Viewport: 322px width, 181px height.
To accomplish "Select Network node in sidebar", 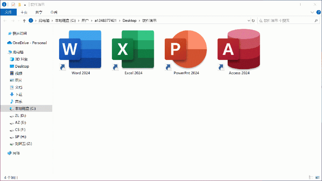I will coord(16,153).
